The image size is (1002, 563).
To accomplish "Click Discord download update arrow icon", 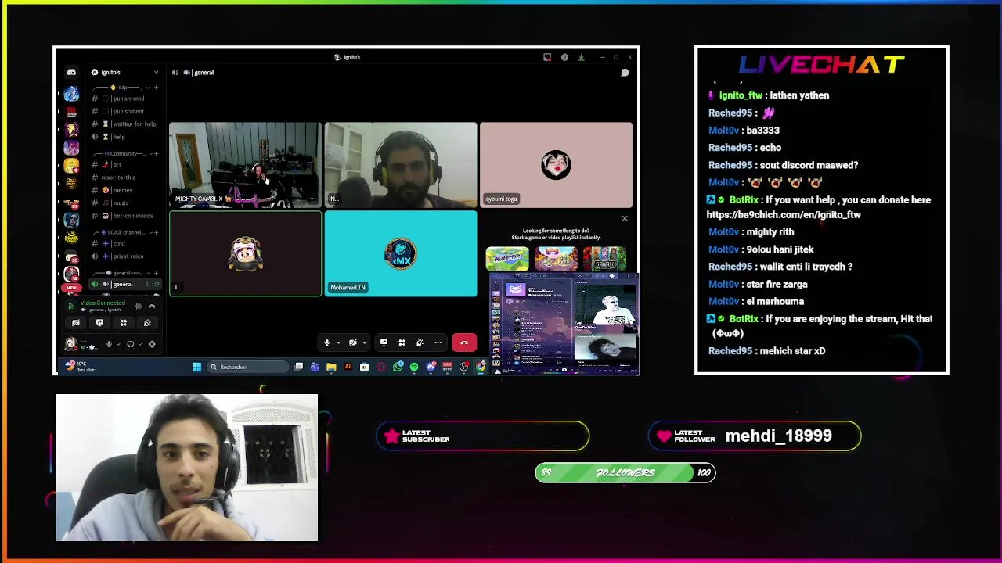I will point(581,57).
